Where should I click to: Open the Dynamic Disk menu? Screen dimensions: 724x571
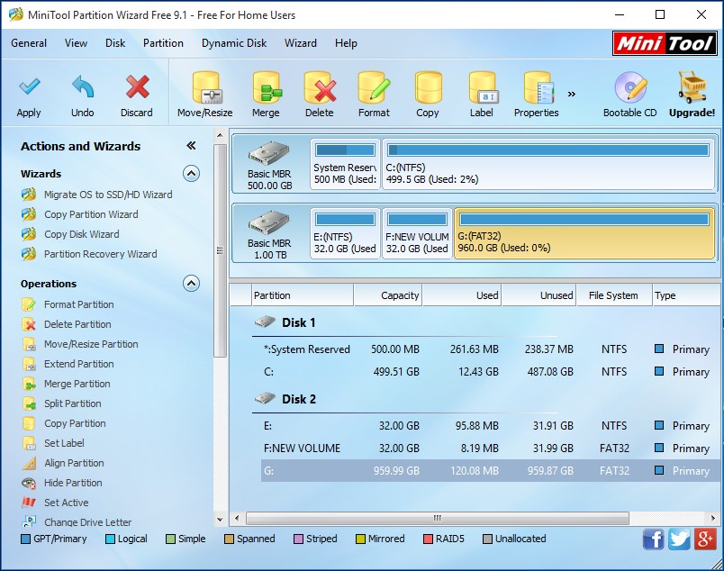pyautogui.click(x=234, y=42)
